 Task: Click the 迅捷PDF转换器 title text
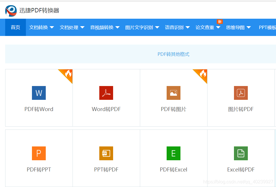[39, 11]
